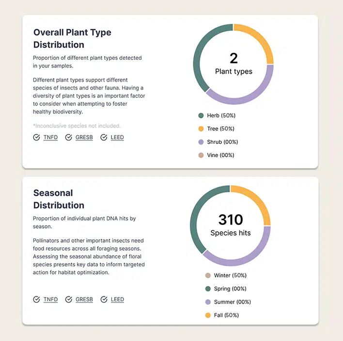
Task: Click the checkmark icon beside LEED in Plant Type card
Action: [x=104, y=137]
